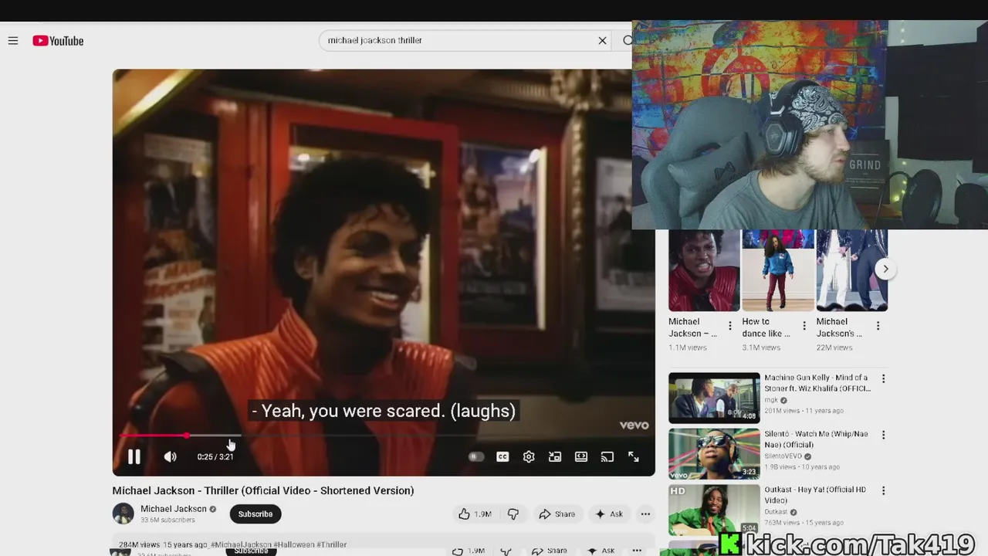Click the 'SilentoVEVO' channel name
Viewport: 988px width, 556px height.
pyautogui.click(x=783, y=456)
